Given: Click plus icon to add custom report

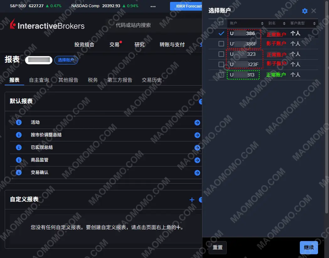Looking at the screenshot, I should (x=192, y=200).
